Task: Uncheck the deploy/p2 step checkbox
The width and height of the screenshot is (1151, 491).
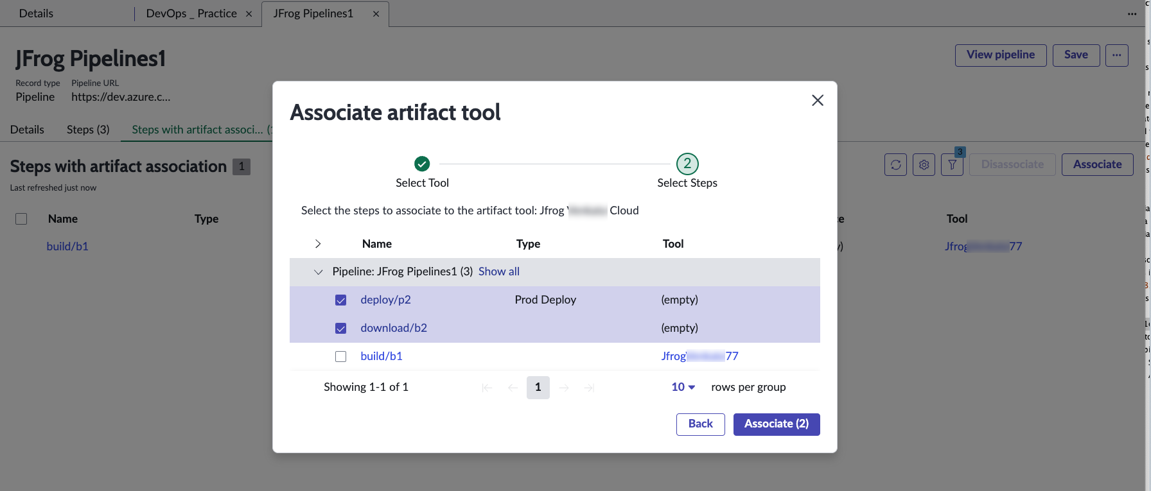Action: coord(340,300)
